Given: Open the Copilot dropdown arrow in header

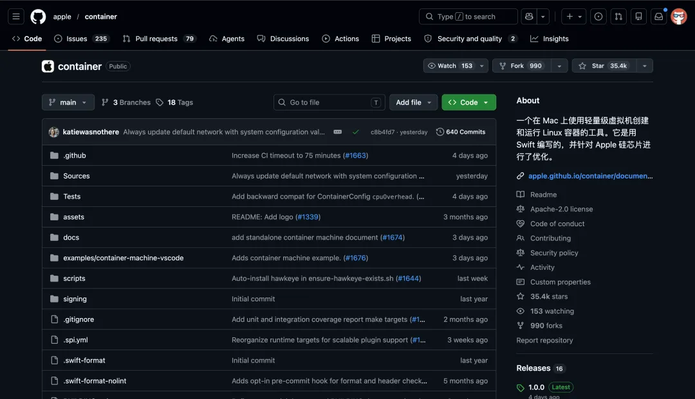Looking at the screenshot, I should coord(543,17).
